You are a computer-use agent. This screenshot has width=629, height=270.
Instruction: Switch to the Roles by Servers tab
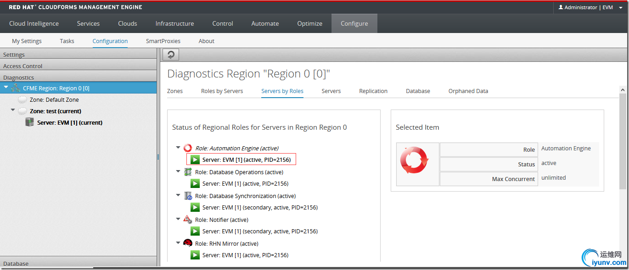click(x=222, y=91)
